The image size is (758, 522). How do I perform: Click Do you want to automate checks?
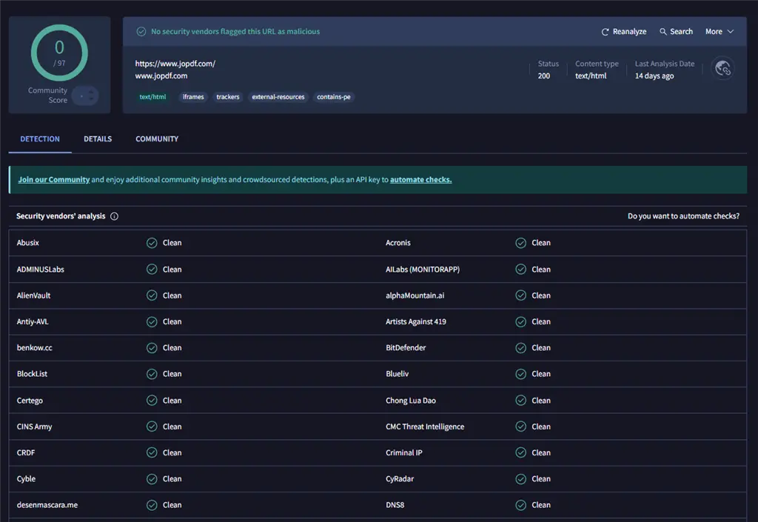[x=682, y=216]
